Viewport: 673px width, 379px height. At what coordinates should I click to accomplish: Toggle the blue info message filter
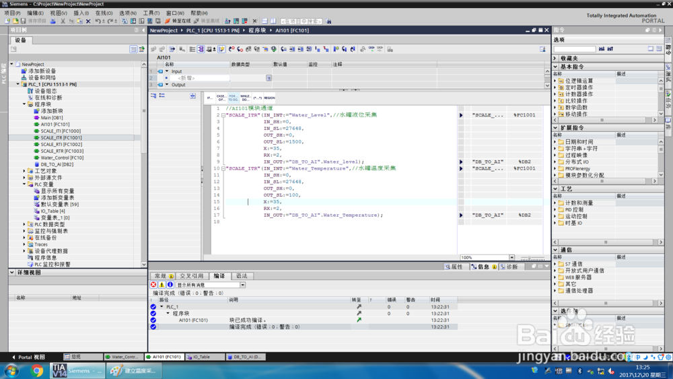pyautogui.click(x=170, y=285)
